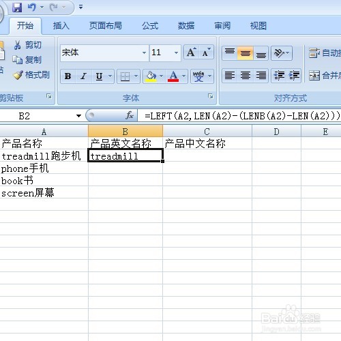Screen dimensions: 341x341
Task: Select column D header
Action: click(276, 132)
